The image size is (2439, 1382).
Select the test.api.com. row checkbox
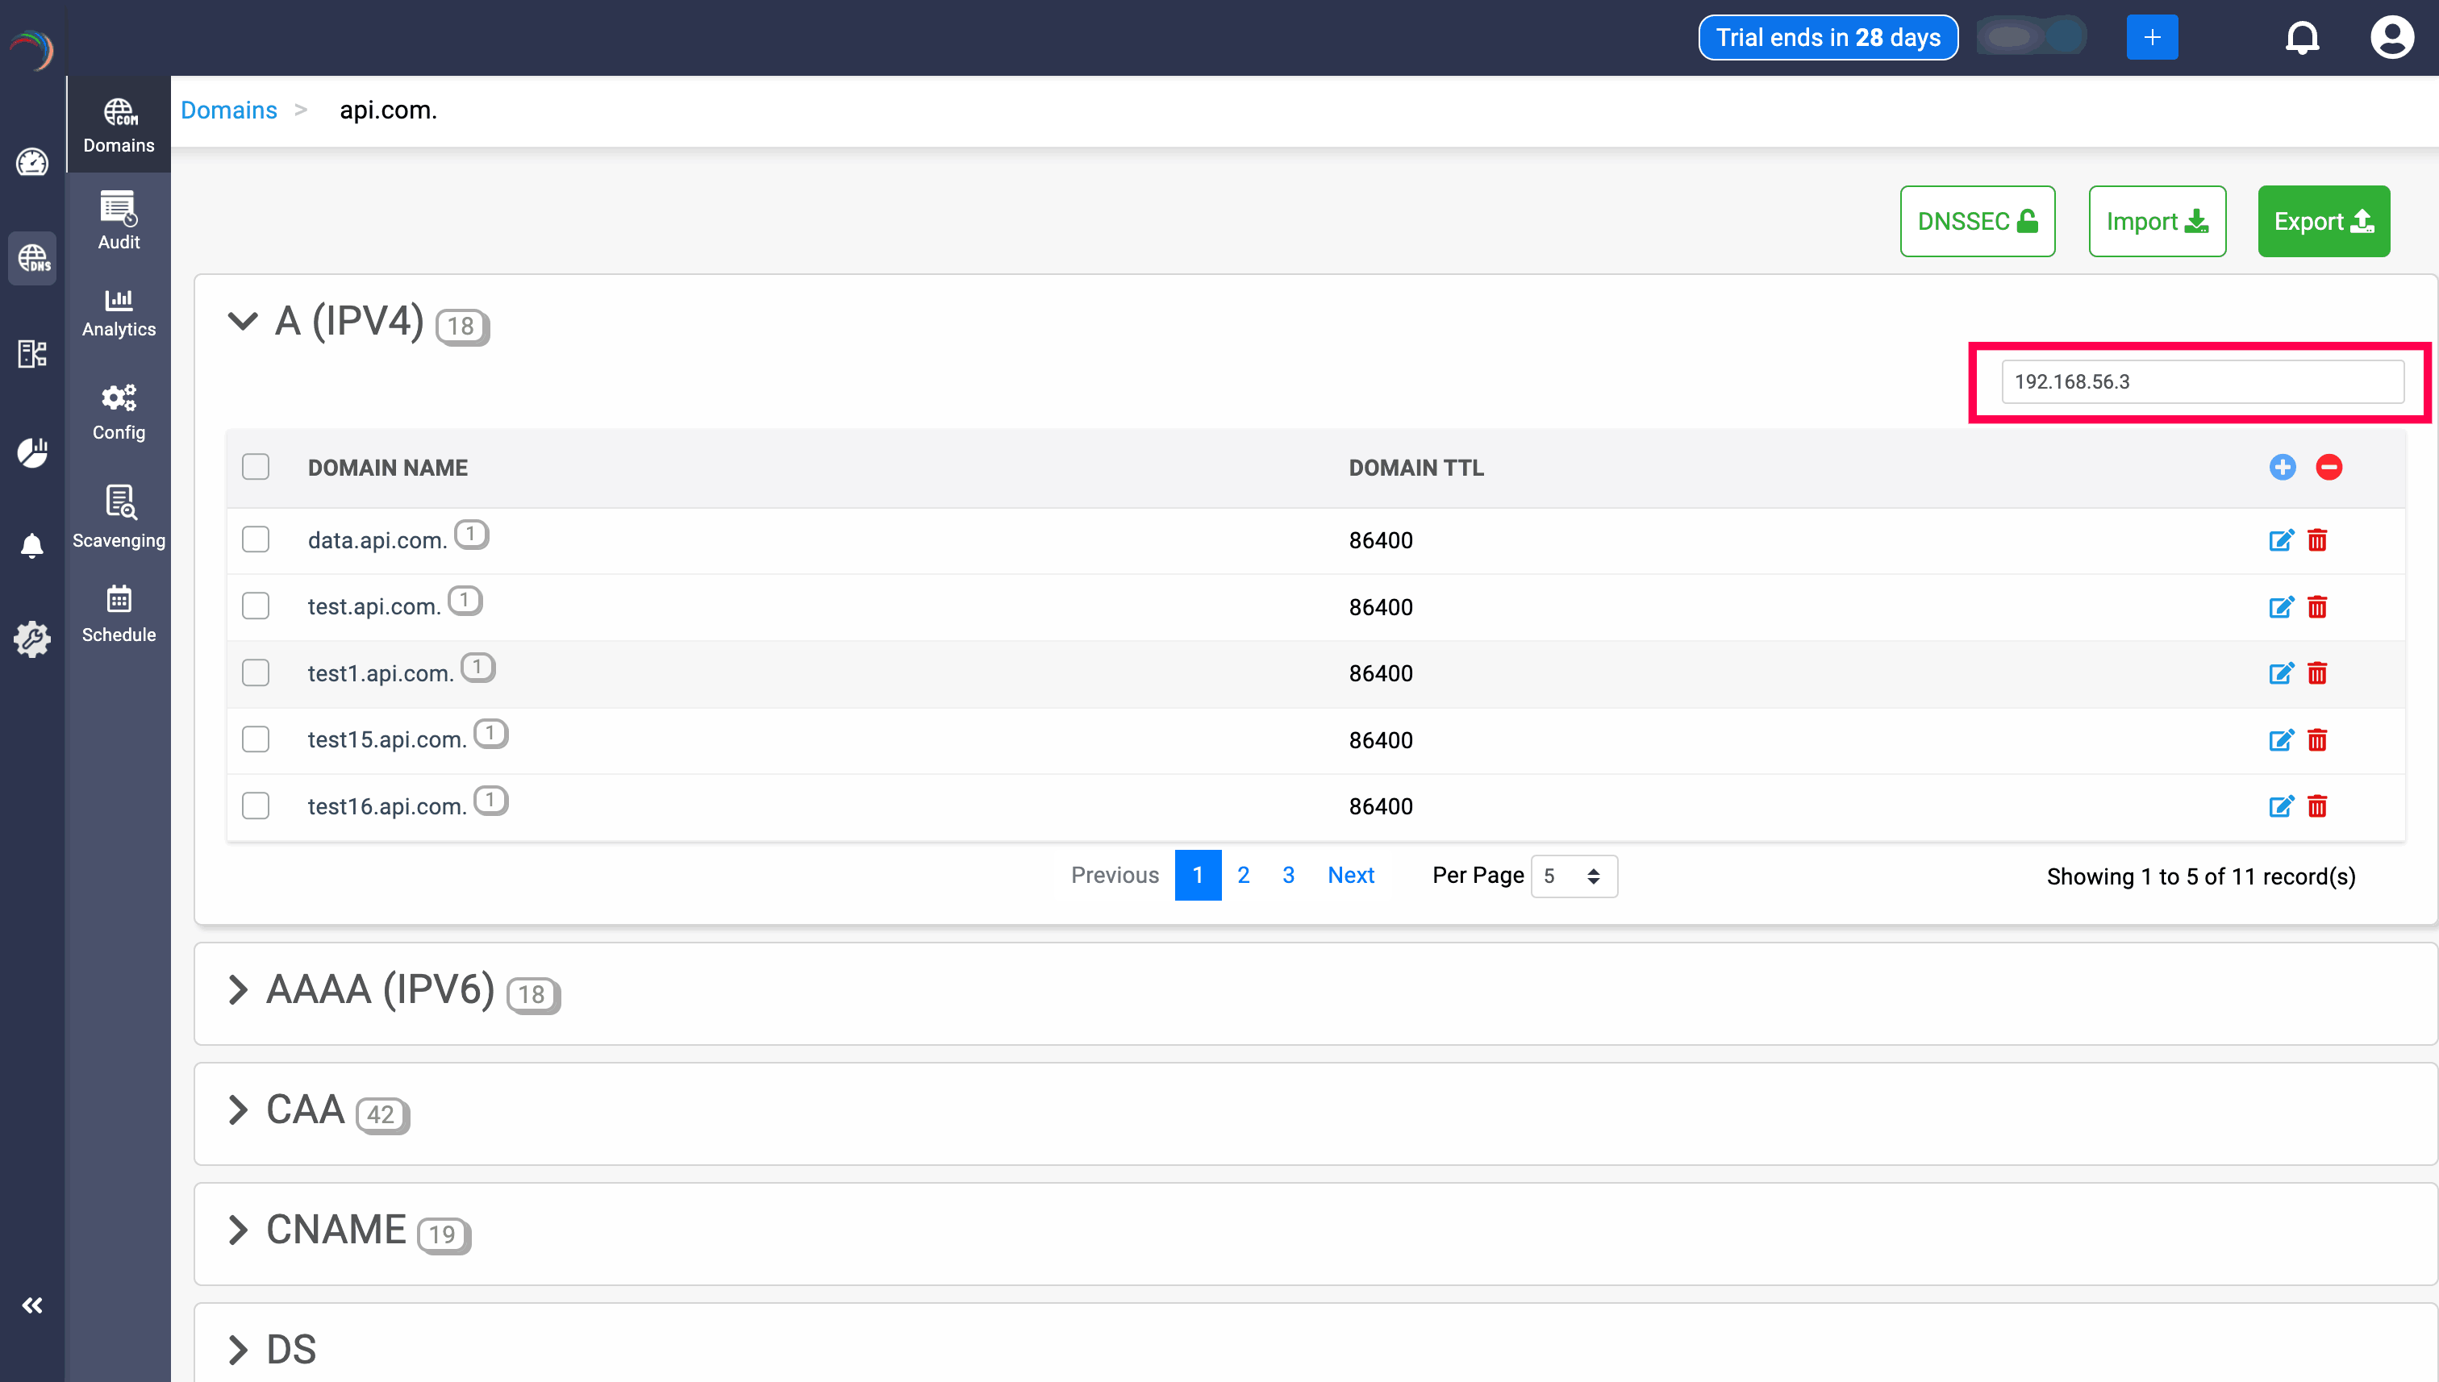[x=256, y=606]
